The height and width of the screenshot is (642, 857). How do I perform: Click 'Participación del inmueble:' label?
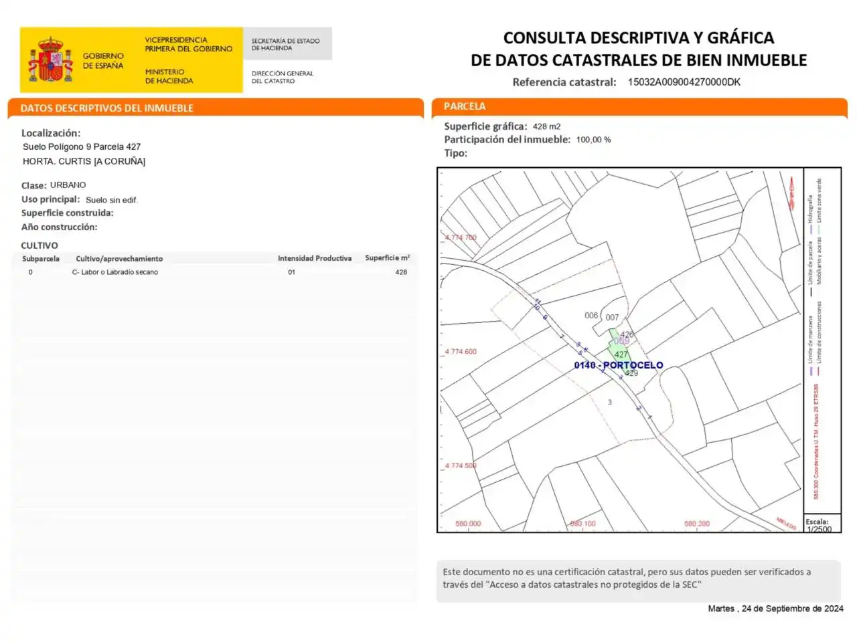[508, 140]
